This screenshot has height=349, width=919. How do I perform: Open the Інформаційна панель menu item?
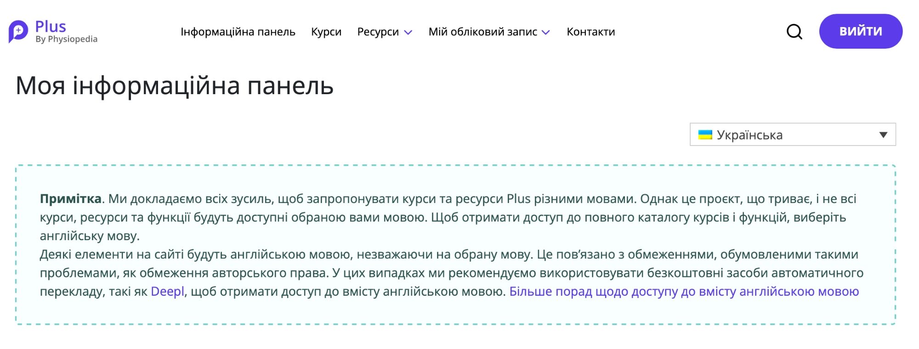(238, 32)
